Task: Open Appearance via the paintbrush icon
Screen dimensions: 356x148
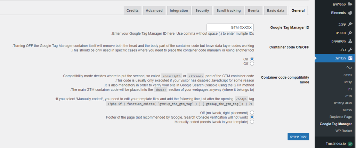Action: coord(350,24)
